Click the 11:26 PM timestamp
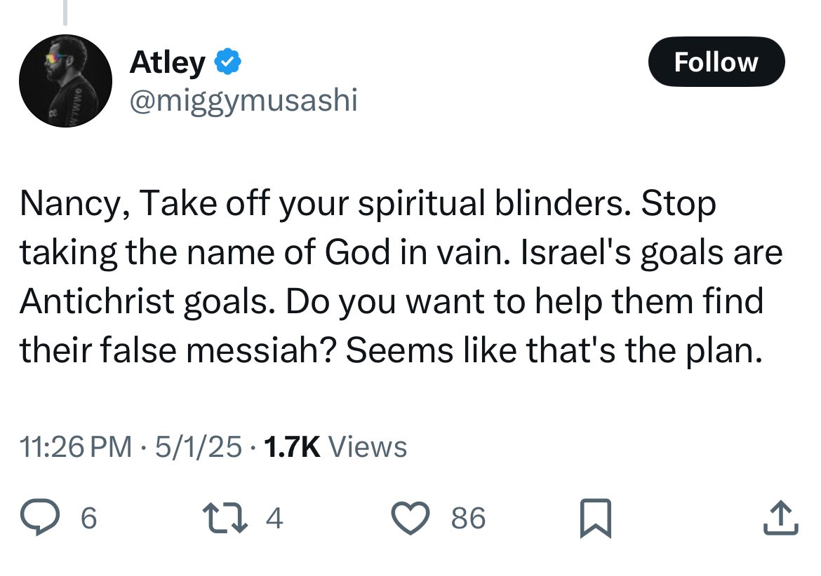Image resolution: width=821 pixels, height=576 pixels. click(75, 446)
